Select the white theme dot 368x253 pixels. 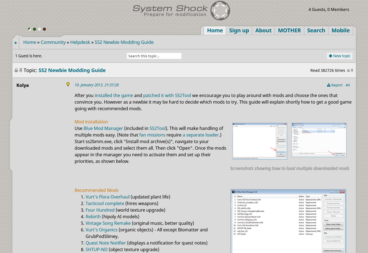tap(39, 29)
